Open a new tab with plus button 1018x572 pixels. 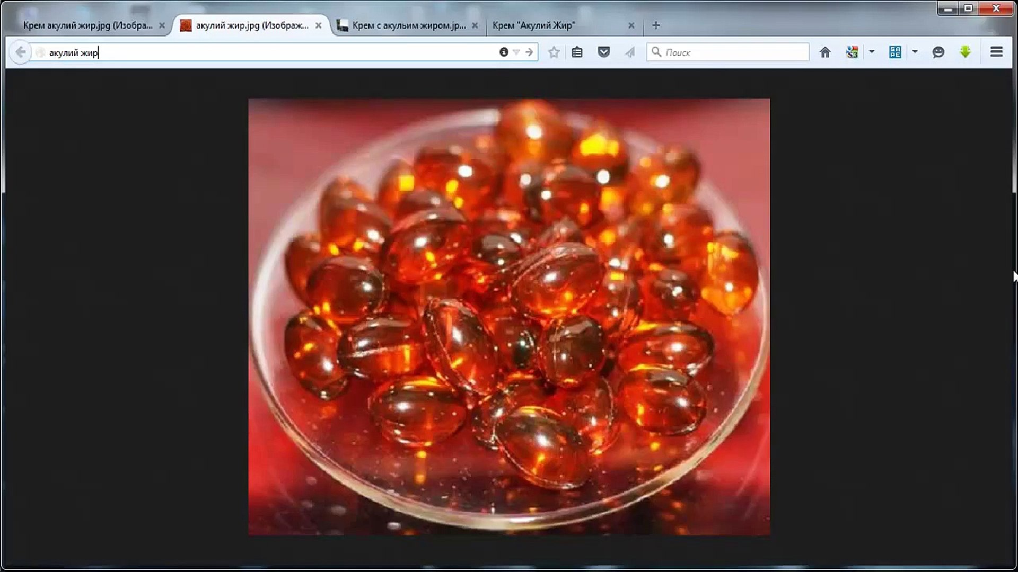point(656,25)
